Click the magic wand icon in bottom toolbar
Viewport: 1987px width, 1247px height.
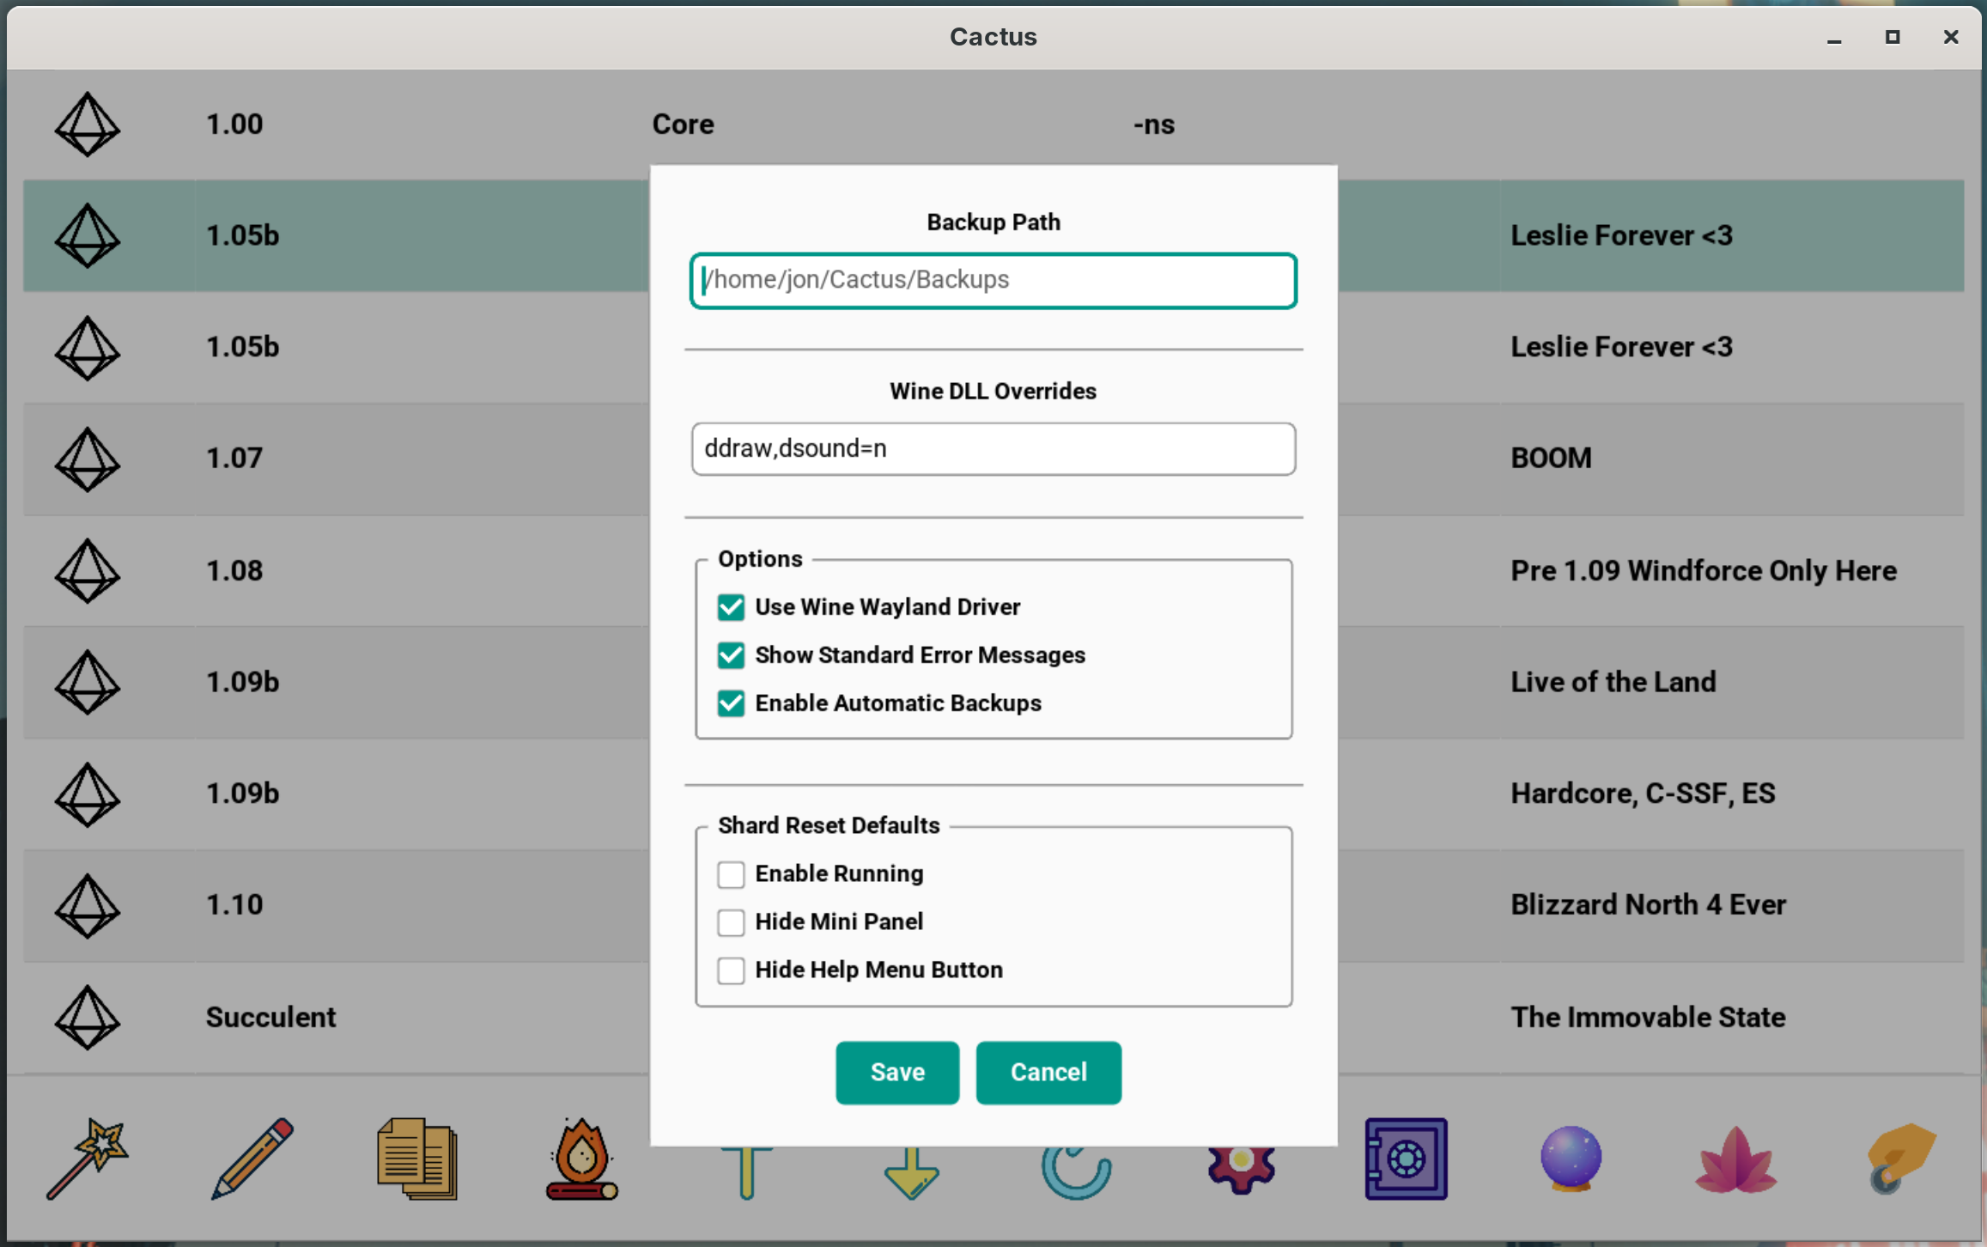(88, 1159)
